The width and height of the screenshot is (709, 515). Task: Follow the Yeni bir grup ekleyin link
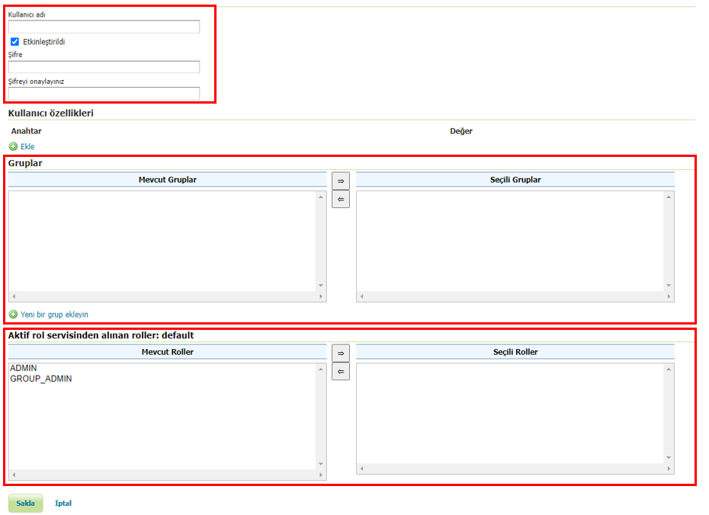pyautogui.click(x=54, y=315)
